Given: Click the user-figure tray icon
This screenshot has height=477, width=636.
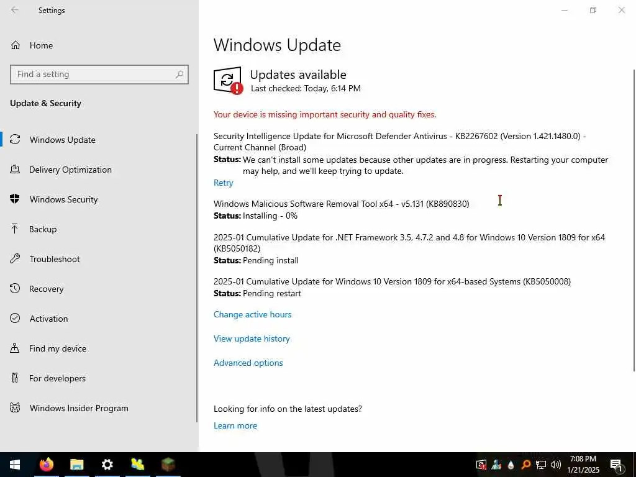Looking at the screenshot, I should coord(496,465).
